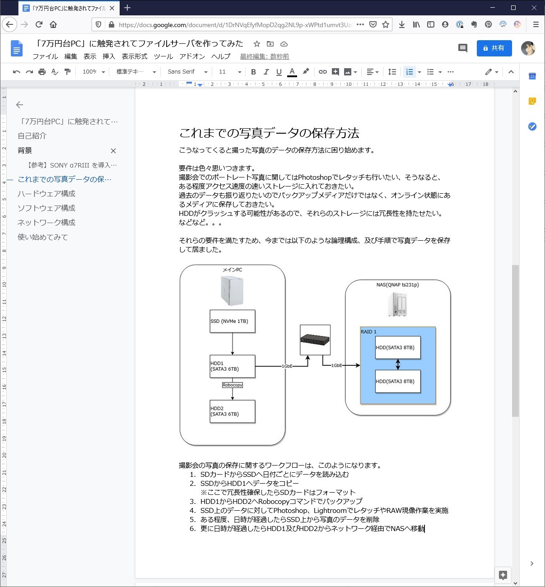
Task: Open the ヘルプ menu
Action: tap(221, 56)
